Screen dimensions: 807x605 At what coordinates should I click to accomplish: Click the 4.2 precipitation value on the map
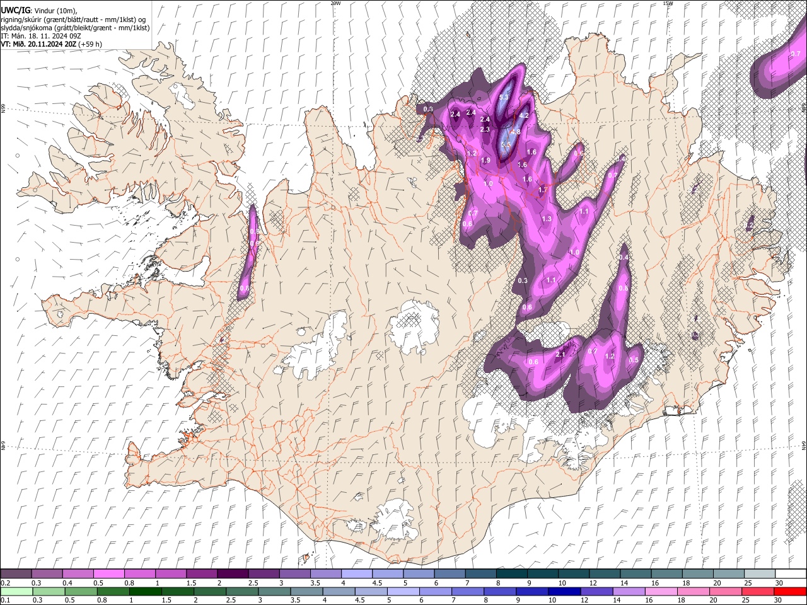coord(523,115)
